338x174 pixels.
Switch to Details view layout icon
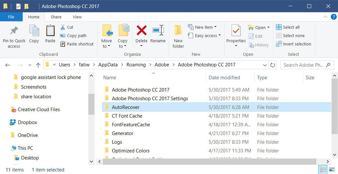323,170
